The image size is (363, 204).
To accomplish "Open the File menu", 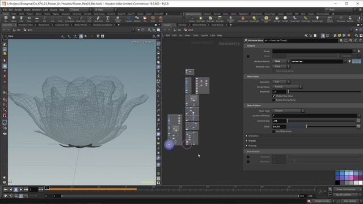I will coord(5,10).
